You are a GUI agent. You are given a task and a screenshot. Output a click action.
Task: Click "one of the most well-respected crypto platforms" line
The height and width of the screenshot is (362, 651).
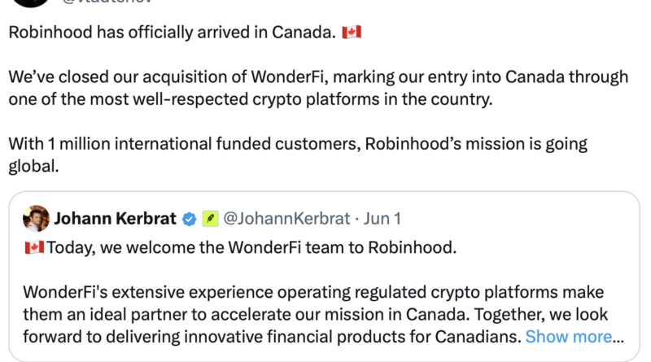tap(251, 99)
